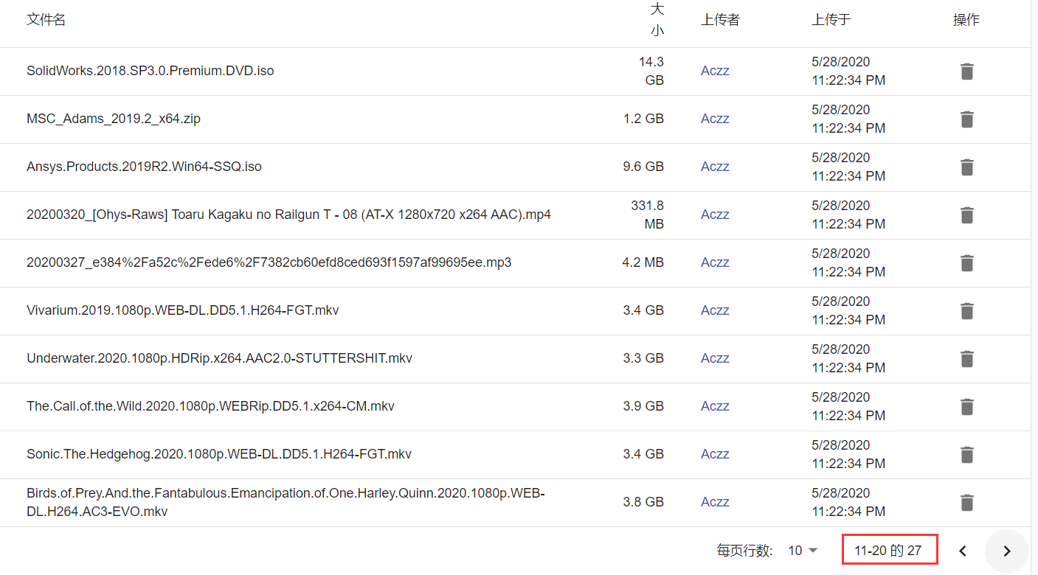Go to the next page of files
The image size is (1038, 575).
(x=1006, y=550)
